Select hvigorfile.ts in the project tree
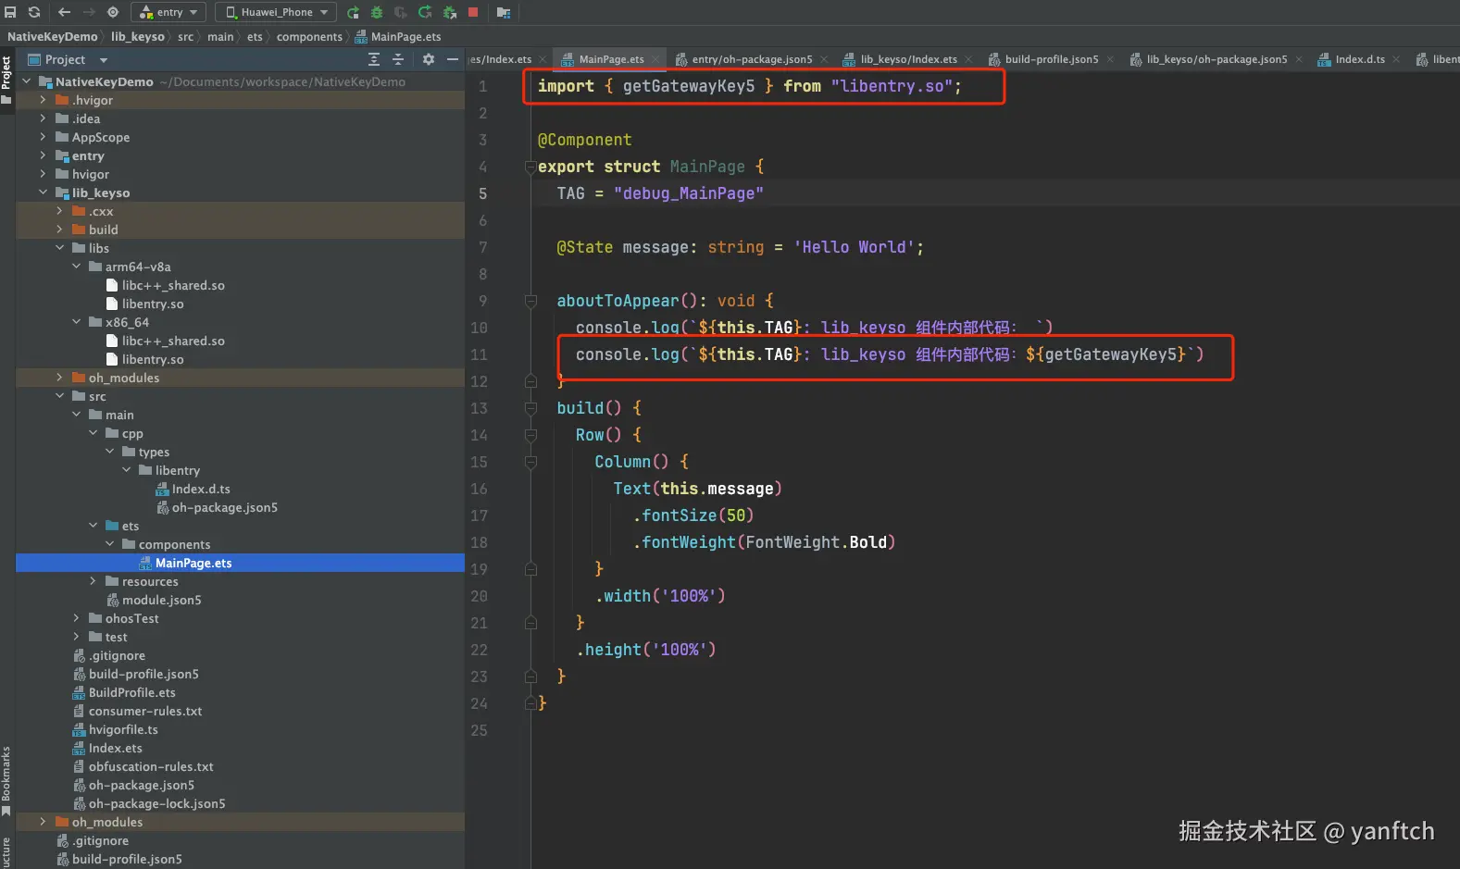The width and height of the screenshot is (1460, 869). (x=123, y=729)
